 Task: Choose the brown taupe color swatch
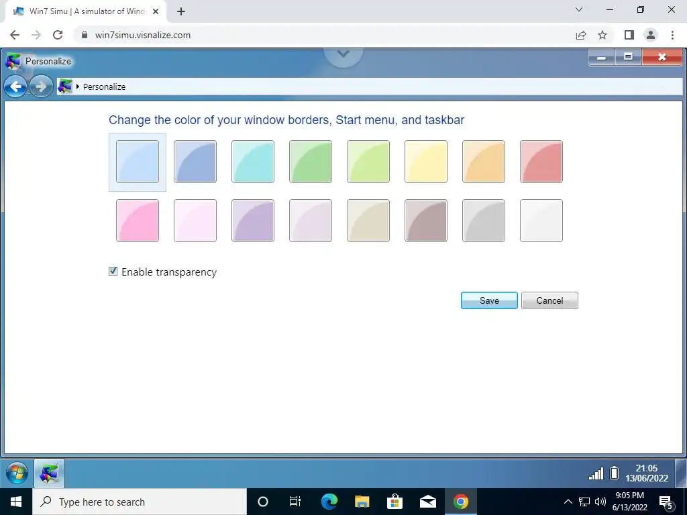(x=426, y=221)
